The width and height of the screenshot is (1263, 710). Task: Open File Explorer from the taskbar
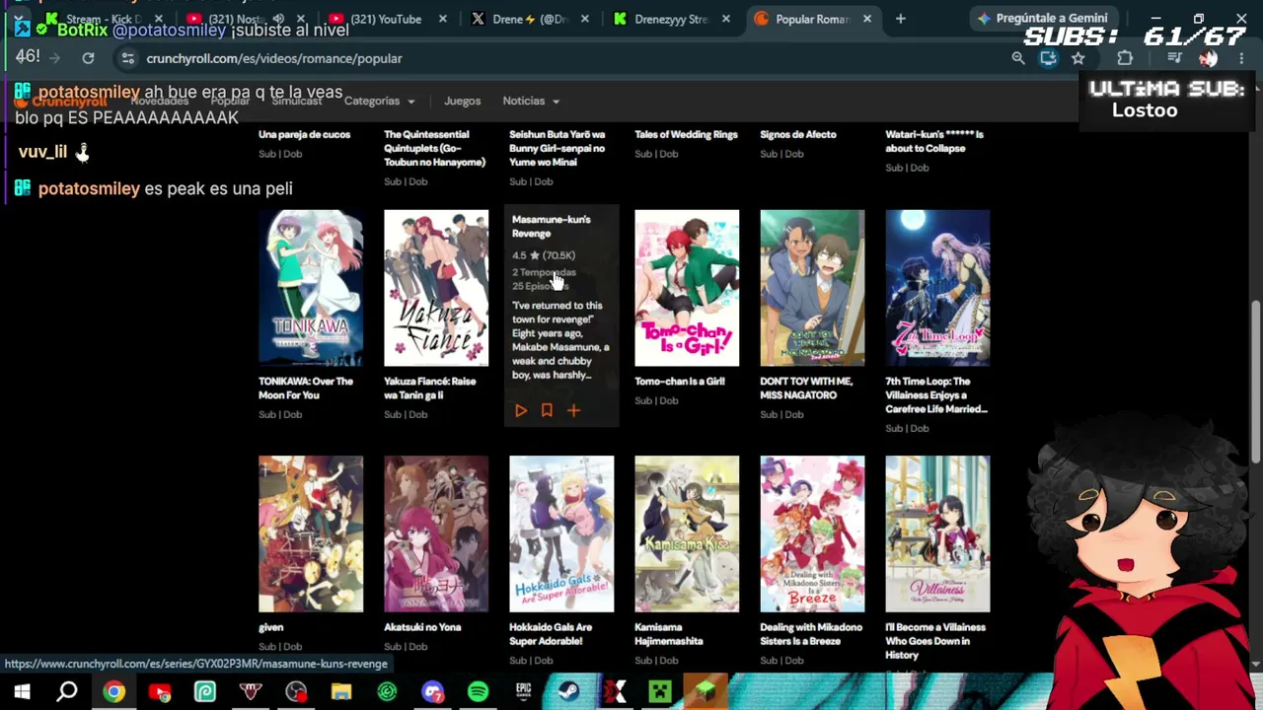pyautogui.click(x=341, y=691)
